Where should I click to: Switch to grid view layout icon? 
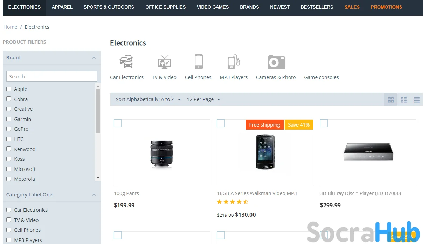coord(391,100)
